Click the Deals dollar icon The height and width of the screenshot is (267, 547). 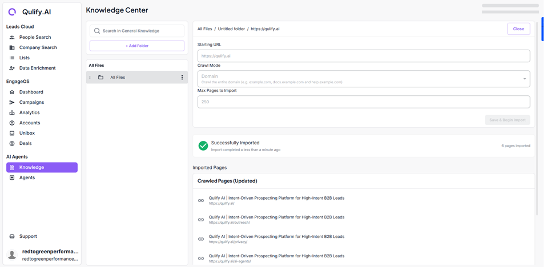pos(12,143)
